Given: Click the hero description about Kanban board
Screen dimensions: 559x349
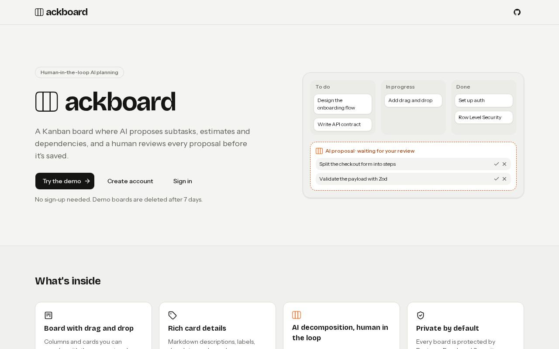Looking at the screenshot, I should point(143,144).
